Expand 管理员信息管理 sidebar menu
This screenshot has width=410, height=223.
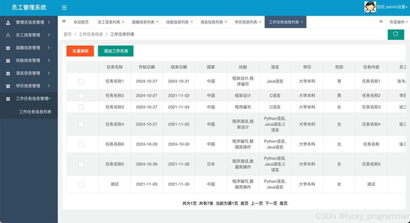click(29, 23)
